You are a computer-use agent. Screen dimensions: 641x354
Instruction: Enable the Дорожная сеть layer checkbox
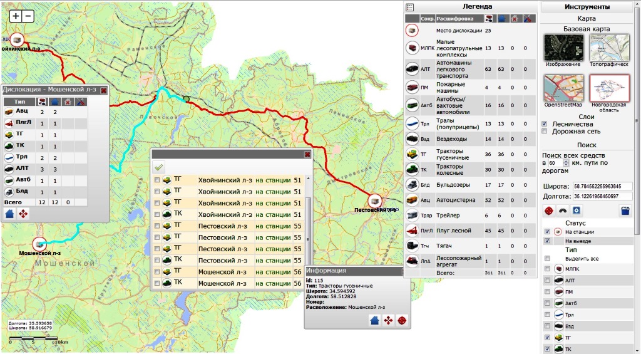(x=544, y=131)
